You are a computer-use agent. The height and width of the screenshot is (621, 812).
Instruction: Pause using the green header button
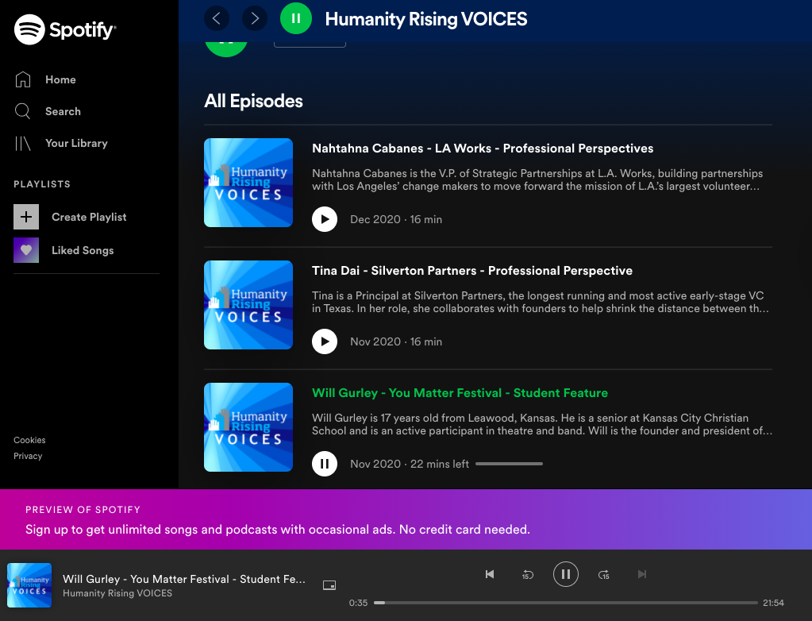(x=296, y=18)
